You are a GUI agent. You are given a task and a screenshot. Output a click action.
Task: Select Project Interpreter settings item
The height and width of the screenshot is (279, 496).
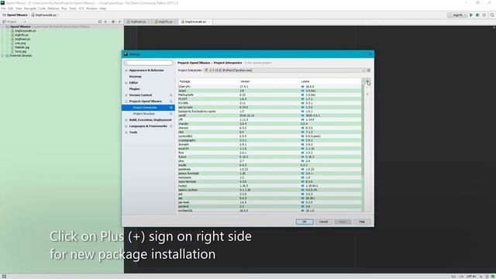coord(148,108)
